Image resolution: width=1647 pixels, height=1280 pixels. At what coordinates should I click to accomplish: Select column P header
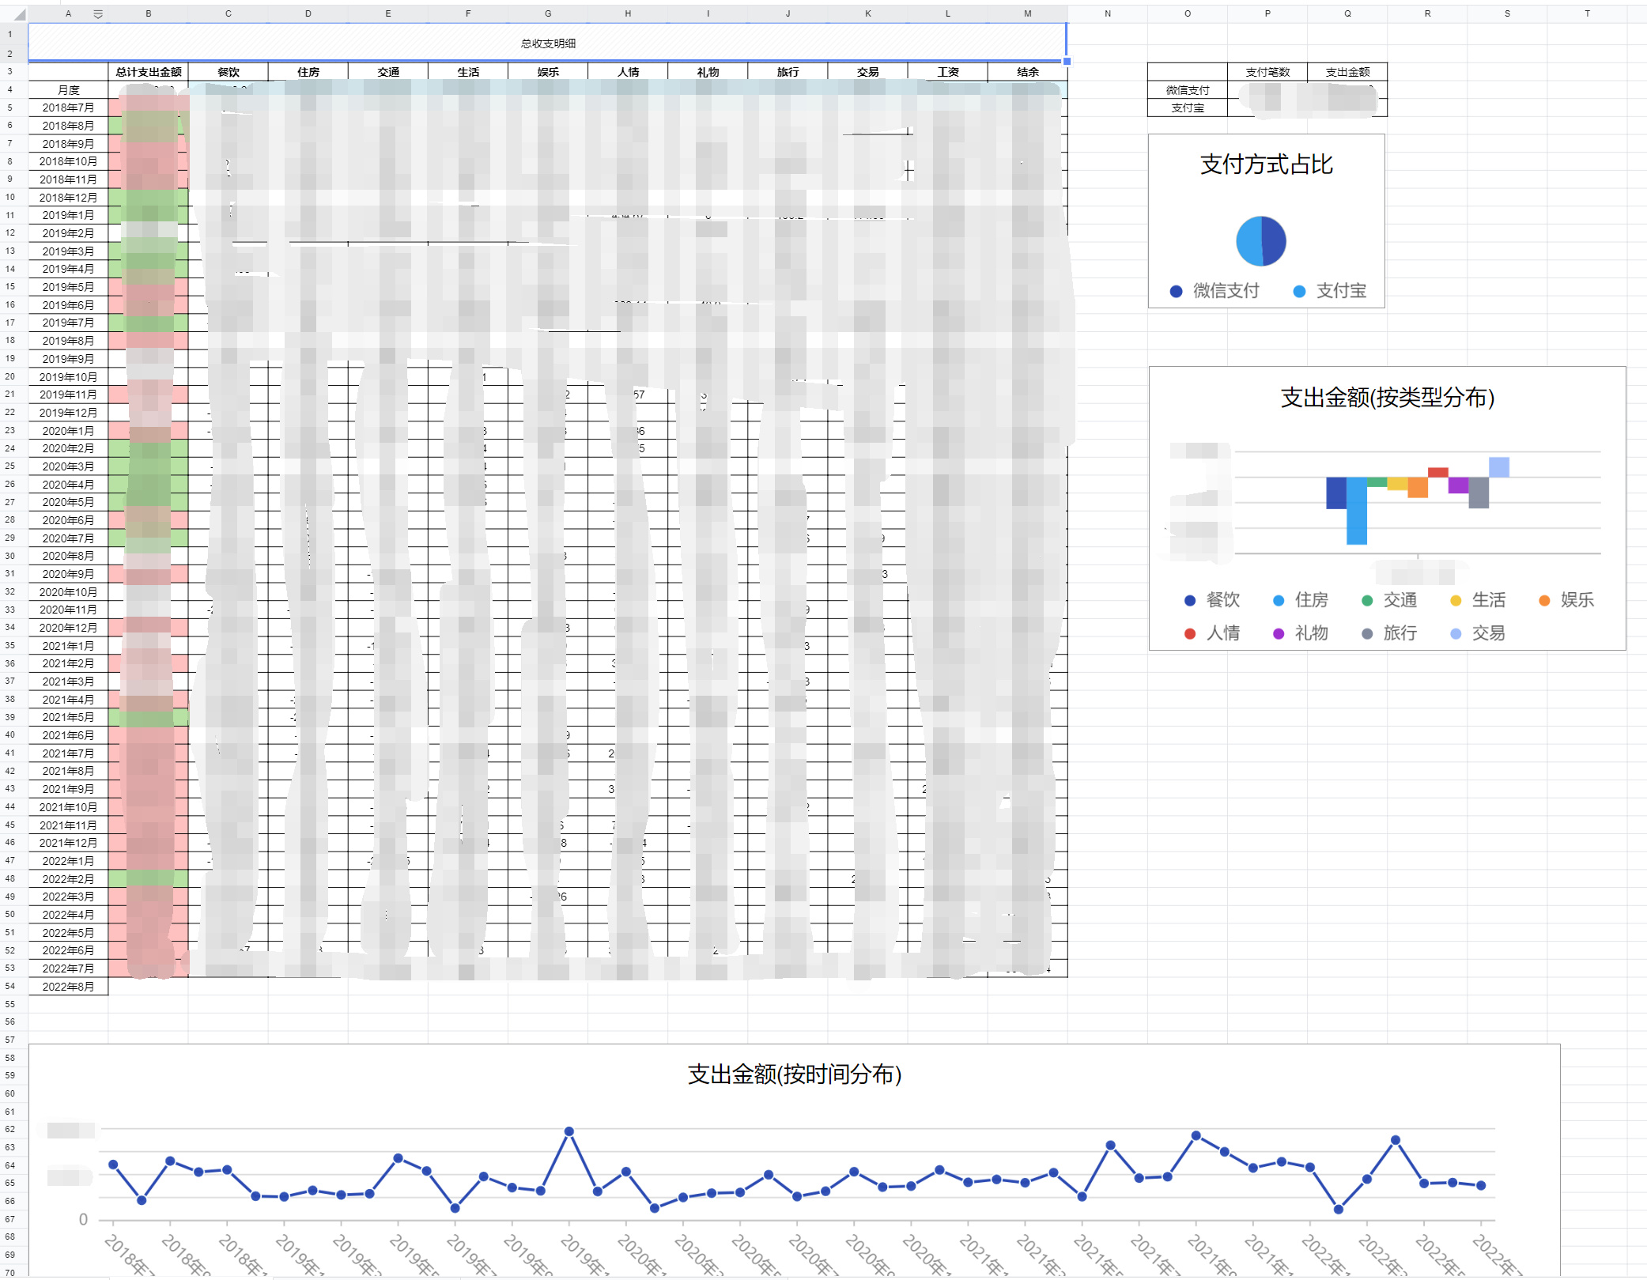coord(1267,14)
